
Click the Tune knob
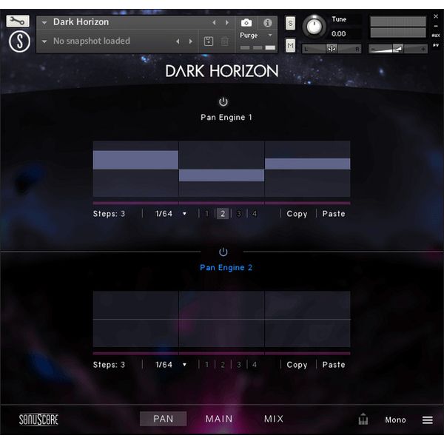[314, 27]
